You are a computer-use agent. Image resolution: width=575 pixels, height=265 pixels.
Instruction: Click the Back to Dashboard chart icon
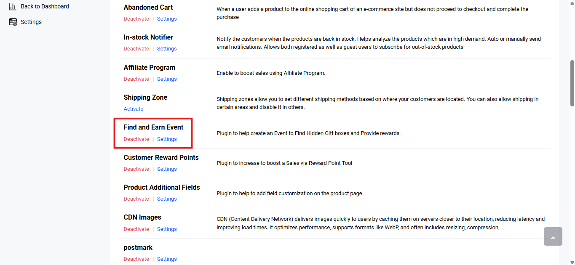[x=13, y=6]
